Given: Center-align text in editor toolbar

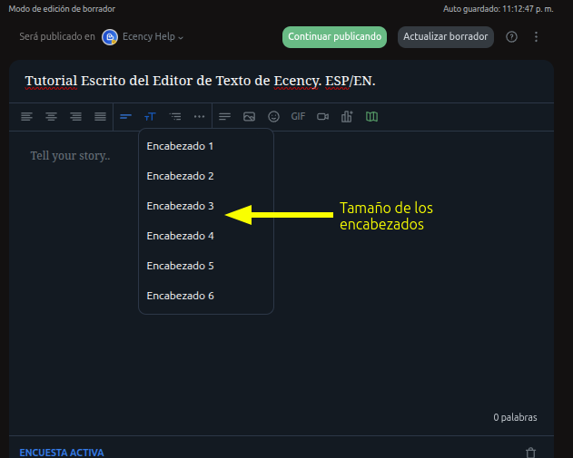Looking at the screenshot, I should (x=51, y=117).
